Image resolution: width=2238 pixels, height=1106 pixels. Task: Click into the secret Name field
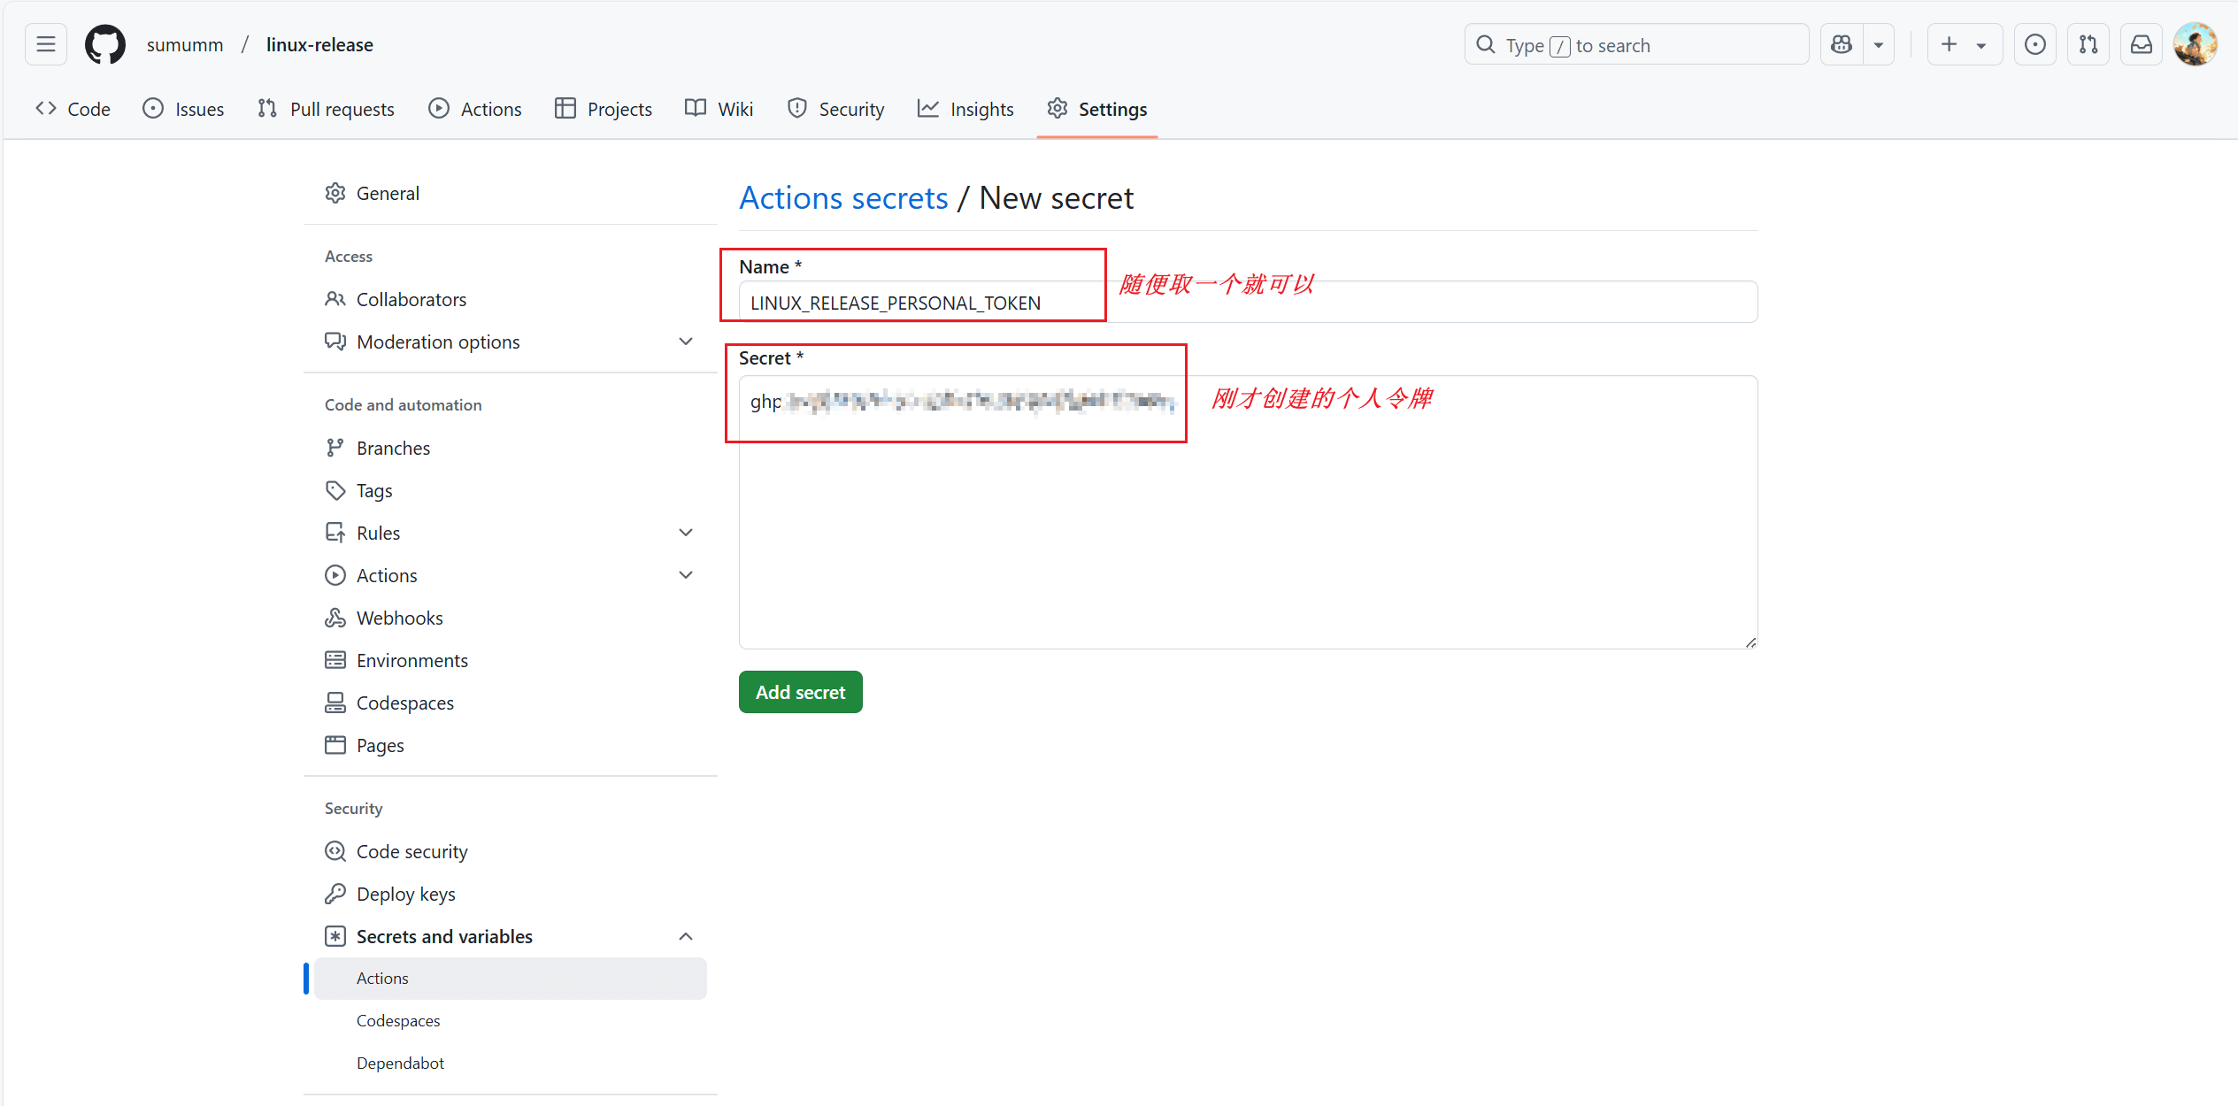(x=1248, y=303)
